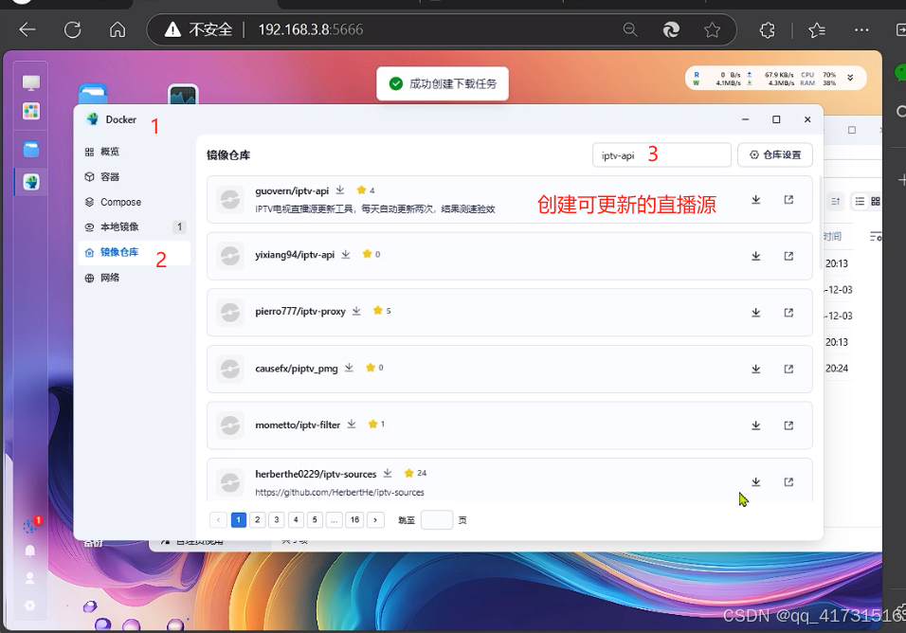Viewport: 906px width, 633px height.
Task: Open user profile icon in dock
Action: click(x=30, y=578)
